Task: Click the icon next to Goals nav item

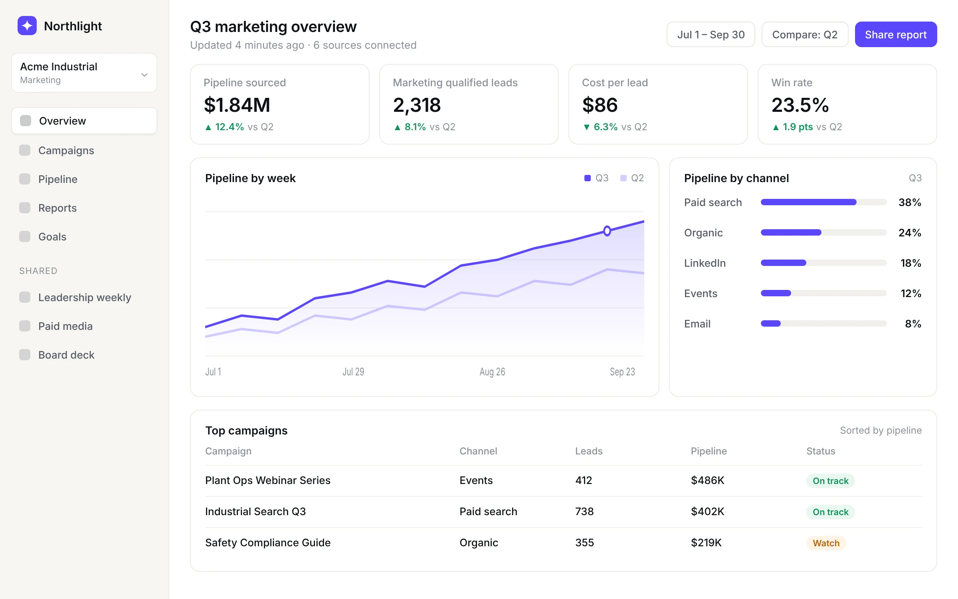Action: pos(25,236)
